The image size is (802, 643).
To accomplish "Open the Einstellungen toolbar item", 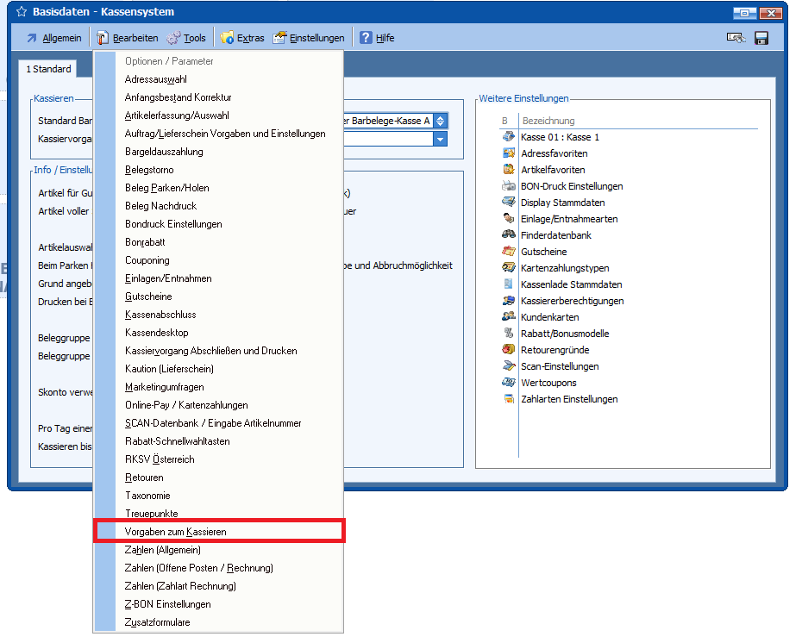I will pos(309,38).
